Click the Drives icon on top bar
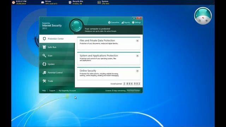Screen dimensions: 226x127 click(42, 2)
